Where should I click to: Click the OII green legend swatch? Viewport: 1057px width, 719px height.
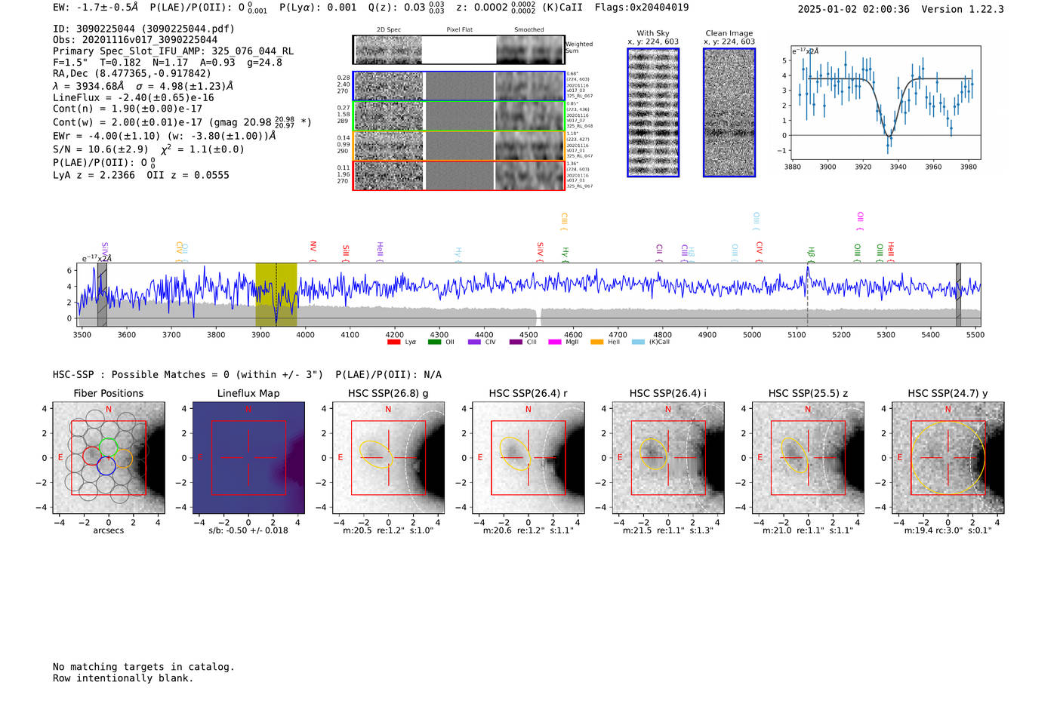pos(434,343)
